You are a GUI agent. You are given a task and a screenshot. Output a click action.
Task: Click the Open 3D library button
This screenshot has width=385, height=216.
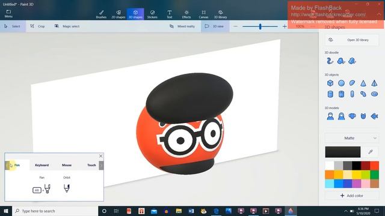click(x=351, y=40)
